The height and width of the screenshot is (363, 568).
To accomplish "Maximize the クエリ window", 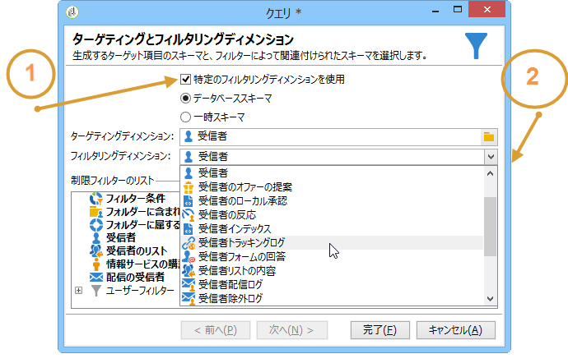I will (458, 10).
